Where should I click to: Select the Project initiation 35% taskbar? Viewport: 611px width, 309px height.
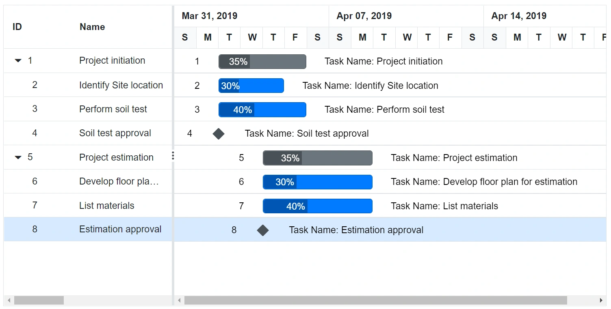click(x=262, y=62)
